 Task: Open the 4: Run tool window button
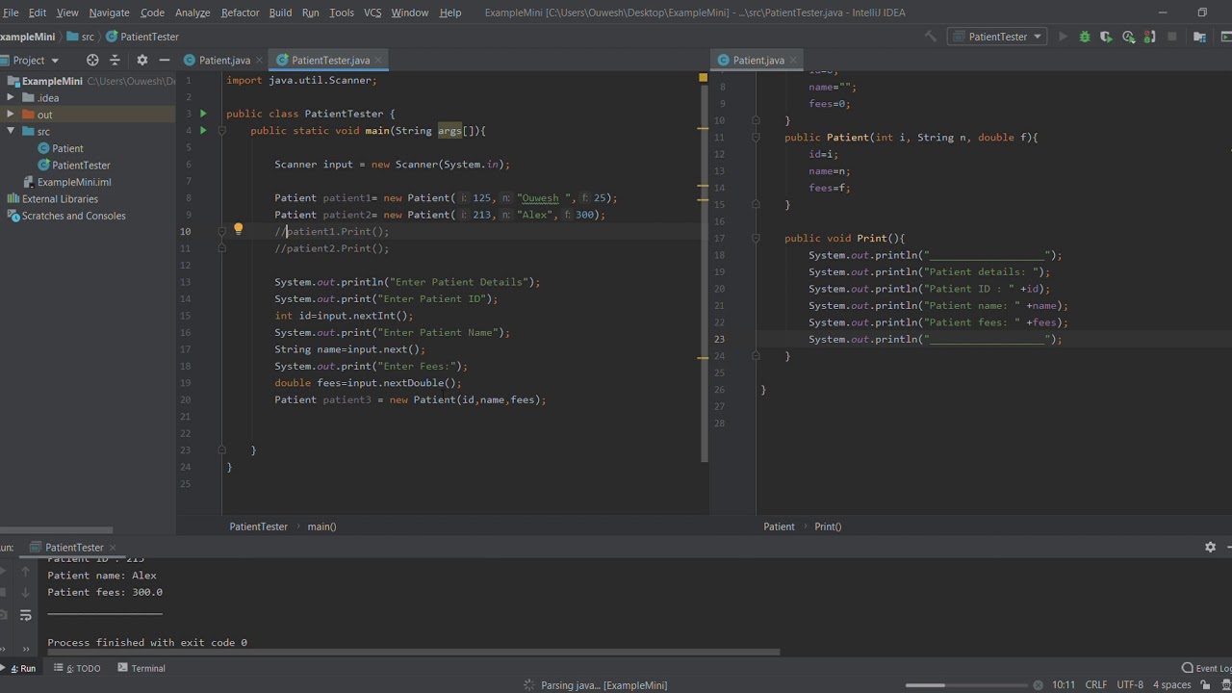[21, 668]
